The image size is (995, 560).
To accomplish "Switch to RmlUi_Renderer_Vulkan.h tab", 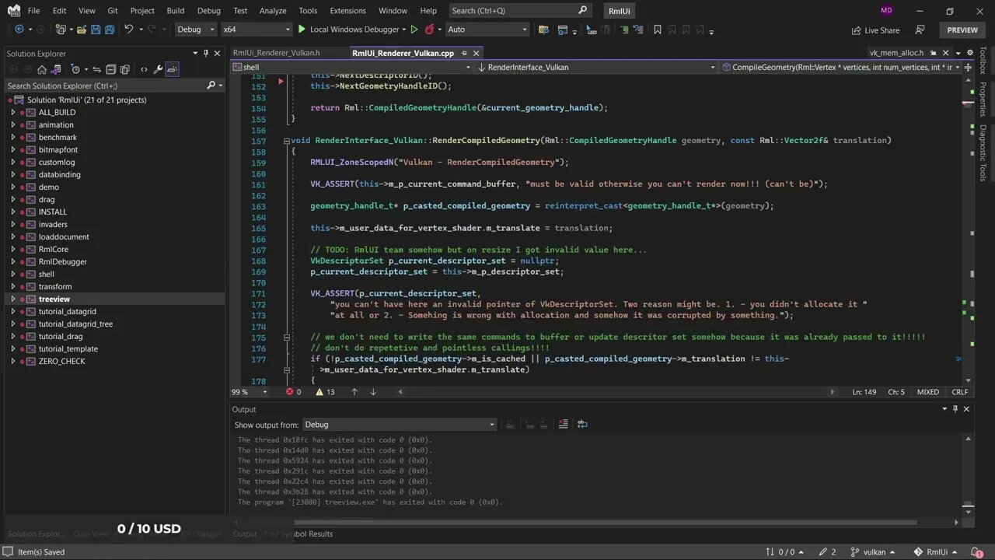I will (276, 53).
